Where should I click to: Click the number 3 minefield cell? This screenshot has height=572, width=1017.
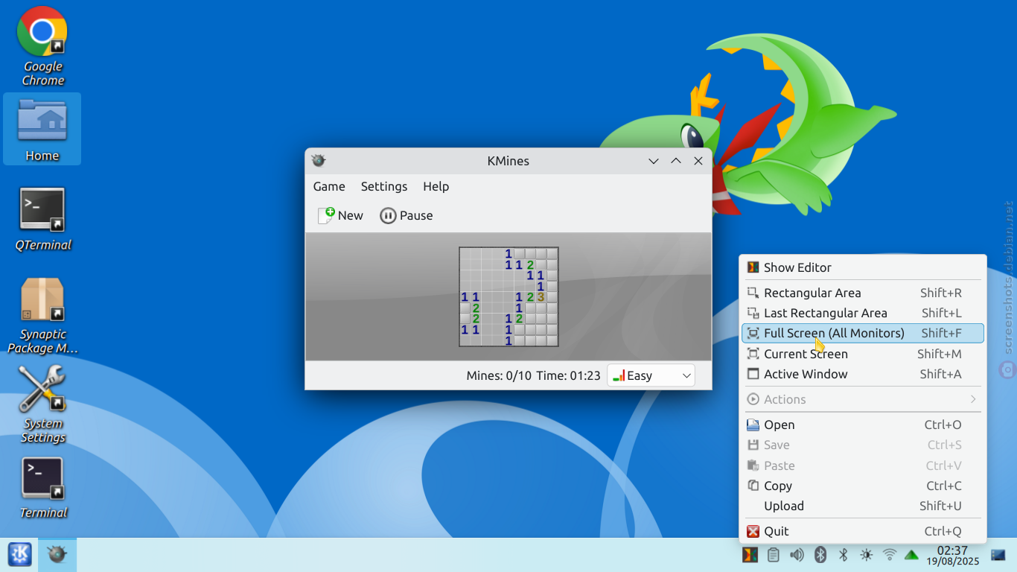click(x=541, y=297)
